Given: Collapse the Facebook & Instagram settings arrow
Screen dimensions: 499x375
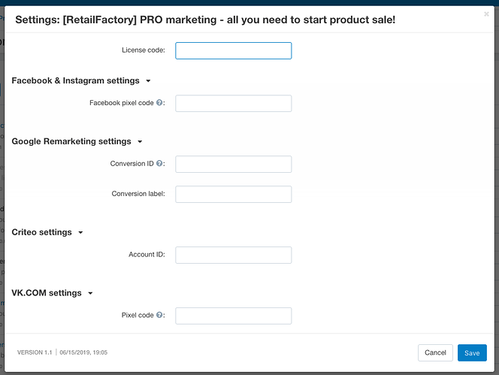Looking at the screenshot, I should 148,81.
